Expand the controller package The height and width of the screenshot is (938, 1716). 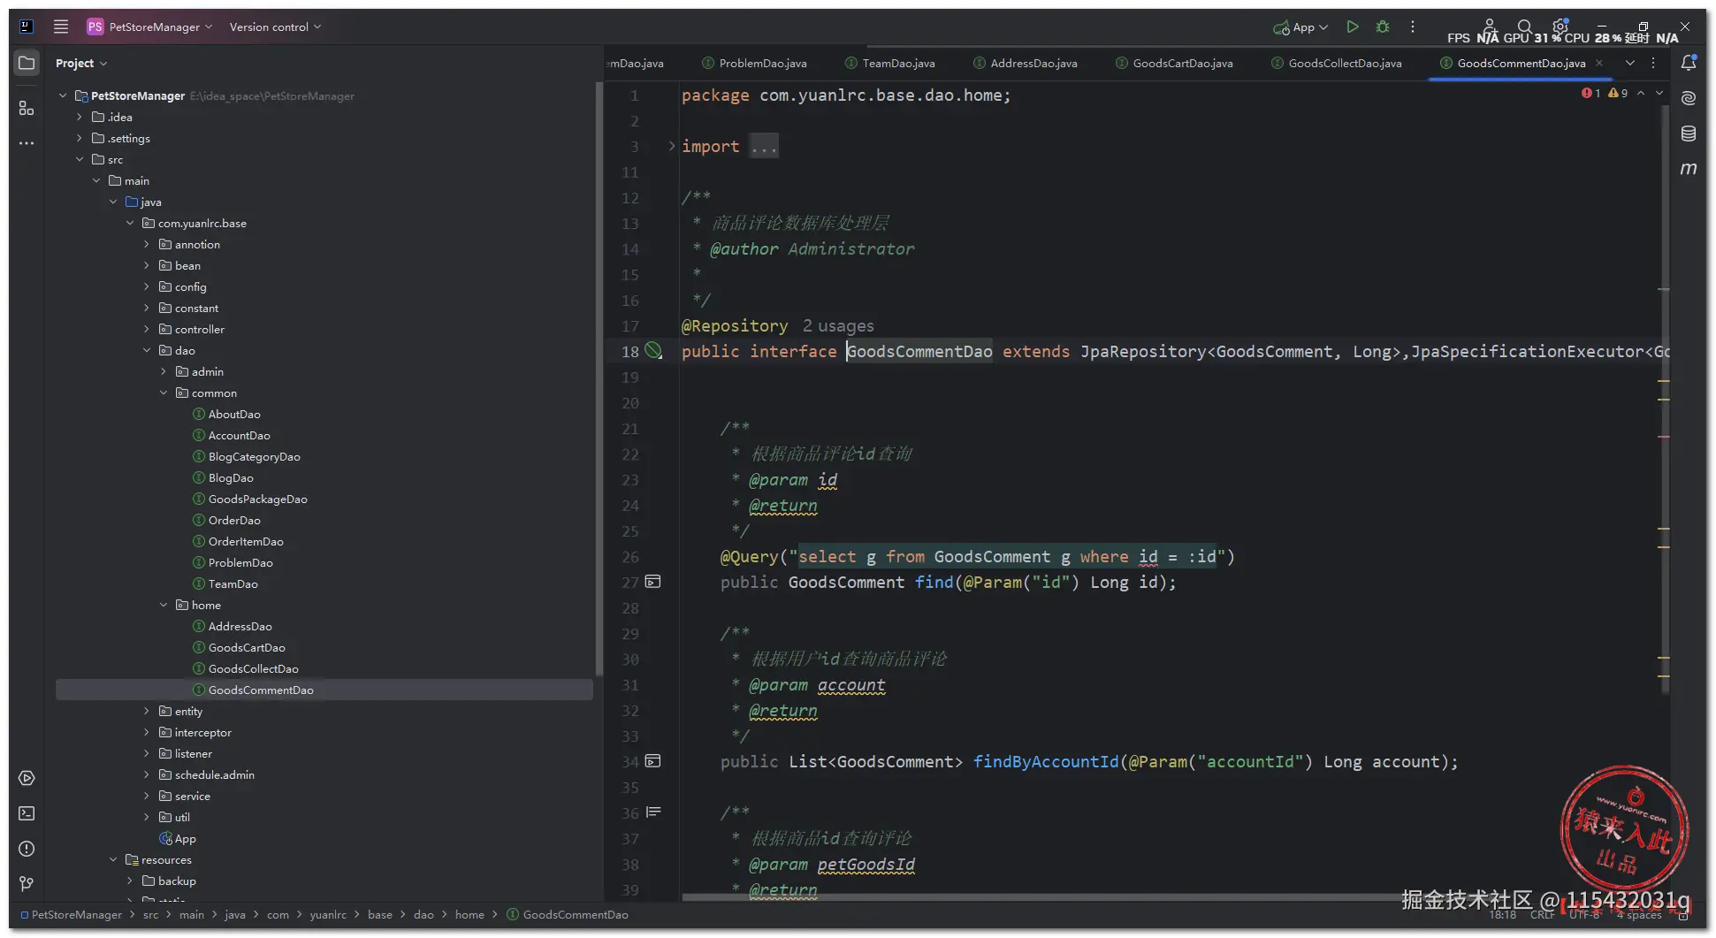coord(147,329)
